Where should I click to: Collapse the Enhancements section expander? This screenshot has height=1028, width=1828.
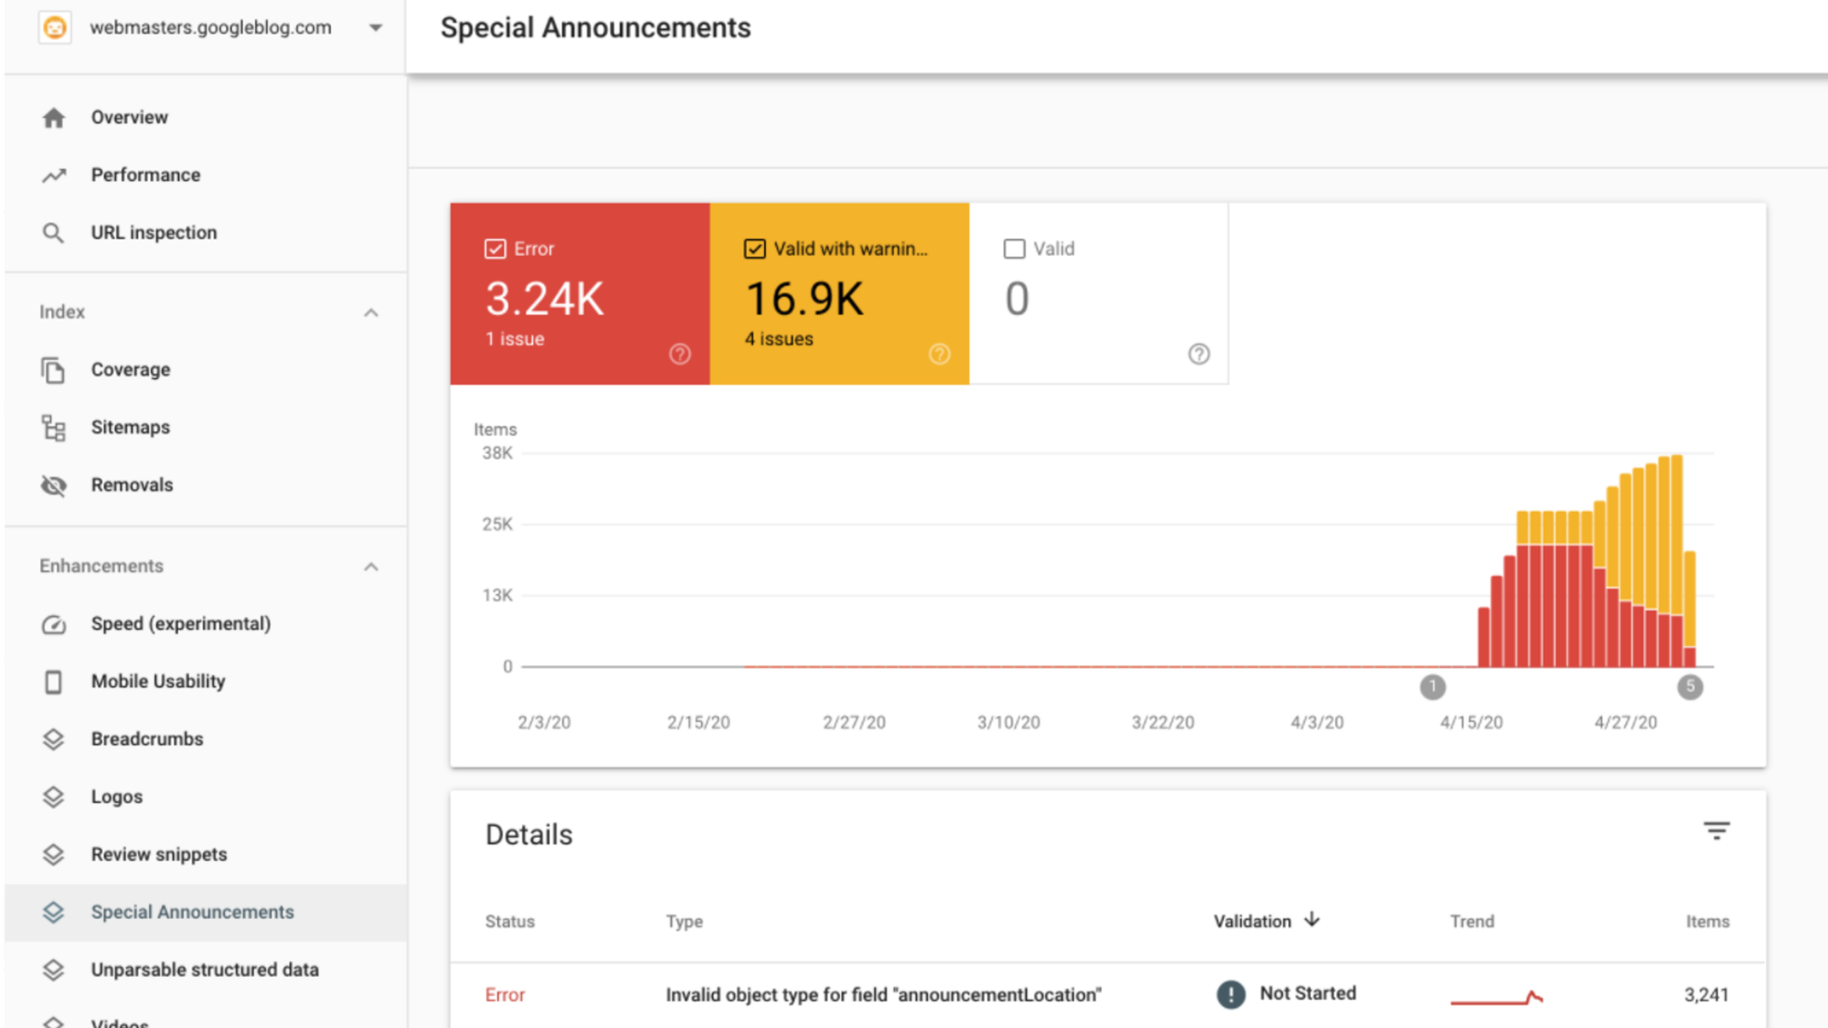coord(372,565)
